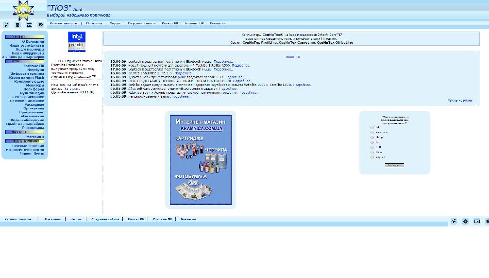Viewport: 489px width, 278px height.
Task: Open Подробнее for the Dr.Web Enterprise Suite news
Action: pyautogui.click(x=184, y=73)
